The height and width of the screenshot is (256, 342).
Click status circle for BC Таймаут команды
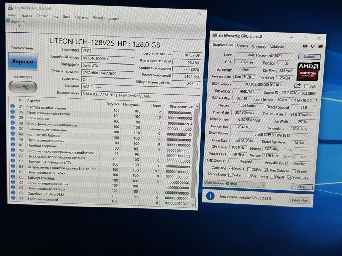tap(13, 176)
